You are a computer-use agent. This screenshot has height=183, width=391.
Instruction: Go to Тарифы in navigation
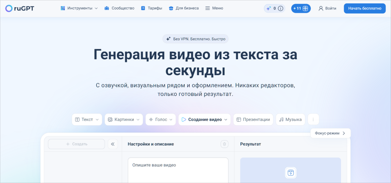coord(151,8)
